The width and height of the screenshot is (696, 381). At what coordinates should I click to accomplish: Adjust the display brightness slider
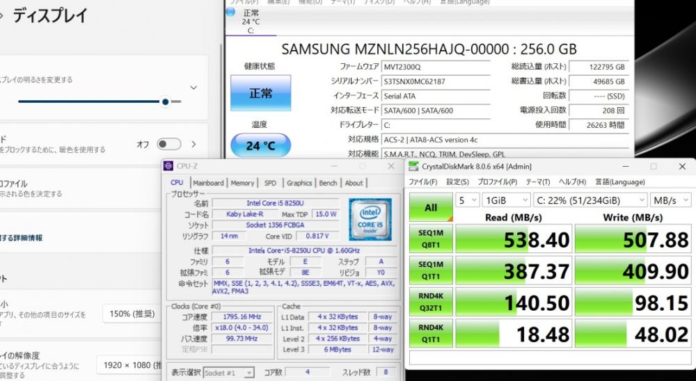100,102
